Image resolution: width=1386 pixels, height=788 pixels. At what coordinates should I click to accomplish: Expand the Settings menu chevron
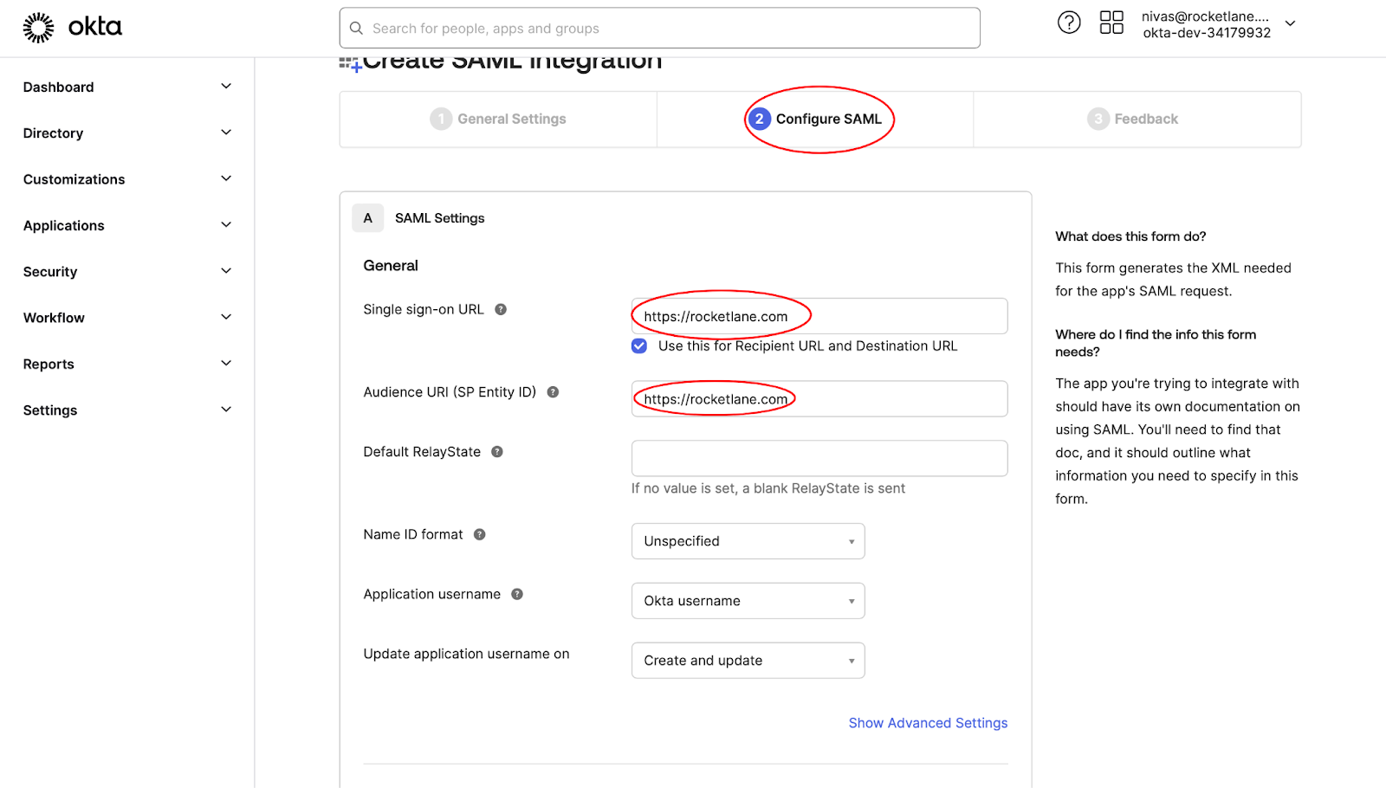pyautogui.click(x=226, y=410)
